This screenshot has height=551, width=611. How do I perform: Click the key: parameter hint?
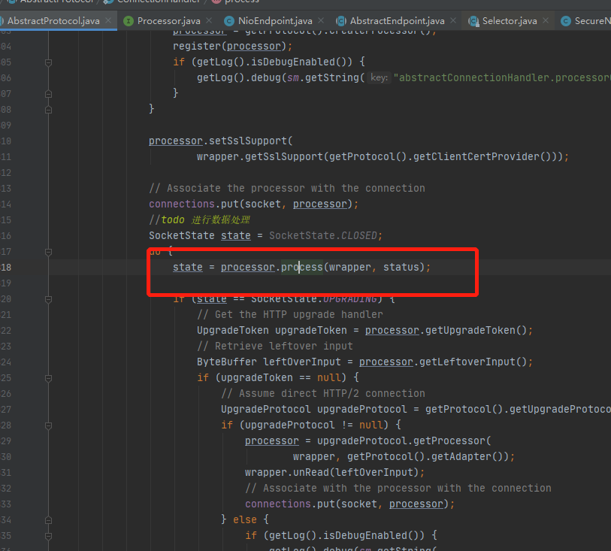(379, 77)
